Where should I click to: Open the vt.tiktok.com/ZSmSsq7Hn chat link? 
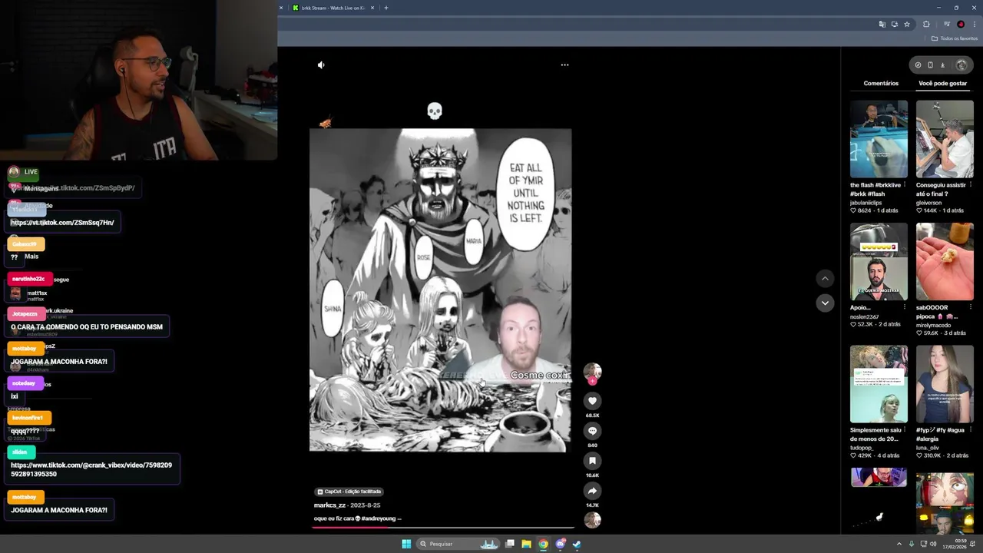point(62,223)
